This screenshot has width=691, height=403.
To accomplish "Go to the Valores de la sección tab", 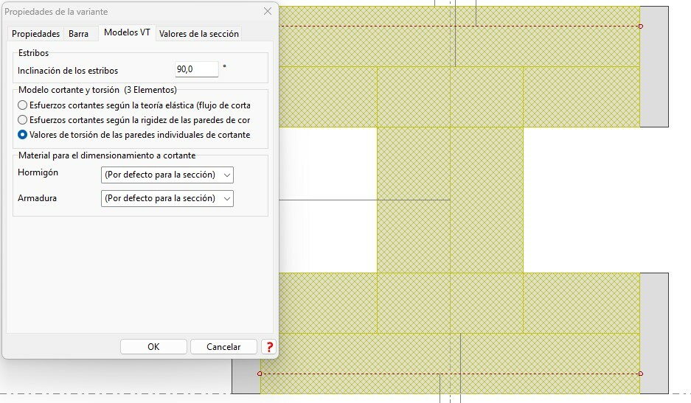I will click(x=198, y=34).
